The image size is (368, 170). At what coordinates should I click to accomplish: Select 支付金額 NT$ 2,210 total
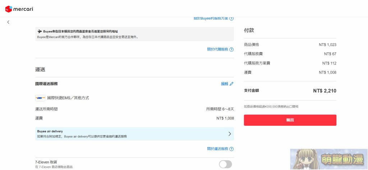pyautogui.click(x=325, y=91)
